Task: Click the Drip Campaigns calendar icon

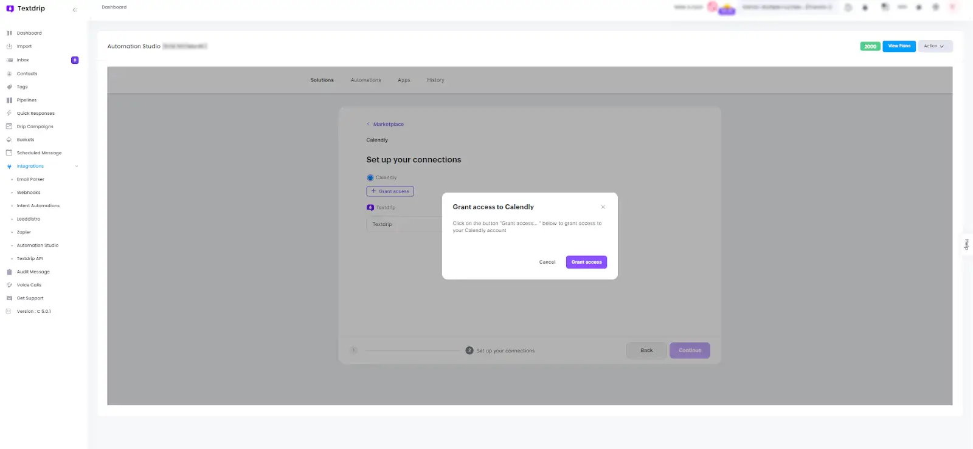Action: [x=9, y=126]
